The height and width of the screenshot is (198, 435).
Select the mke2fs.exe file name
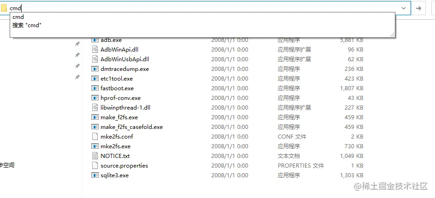point(115,146)
